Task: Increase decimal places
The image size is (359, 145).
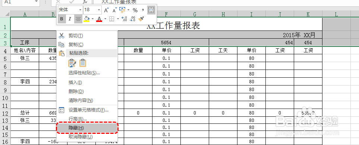Action: (124, 19)
